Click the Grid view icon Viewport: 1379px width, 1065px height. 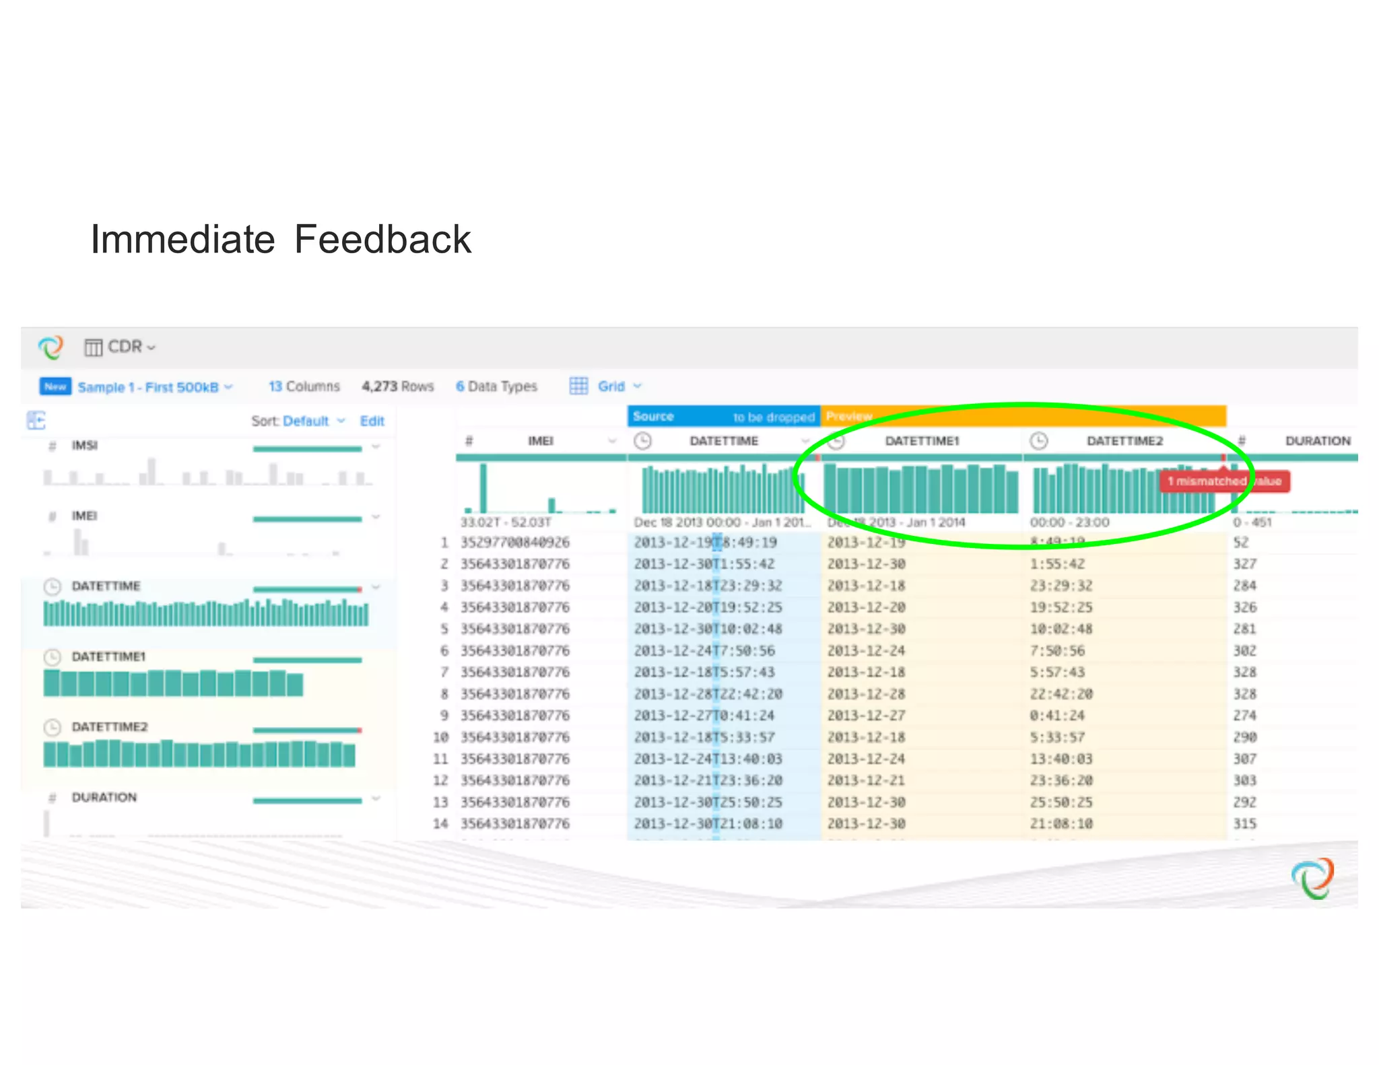(578, 386)
